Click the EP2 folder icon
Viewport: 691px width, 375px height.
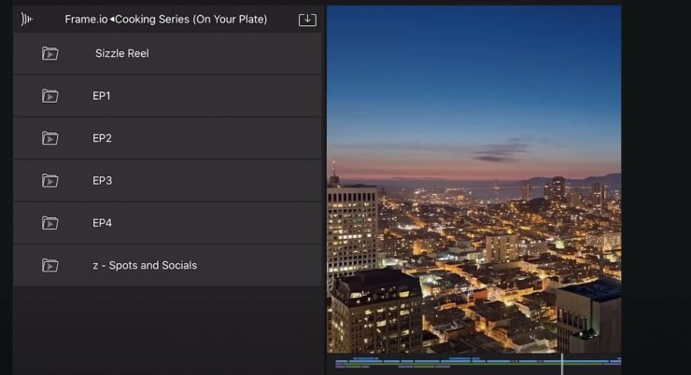pos(50,138)
